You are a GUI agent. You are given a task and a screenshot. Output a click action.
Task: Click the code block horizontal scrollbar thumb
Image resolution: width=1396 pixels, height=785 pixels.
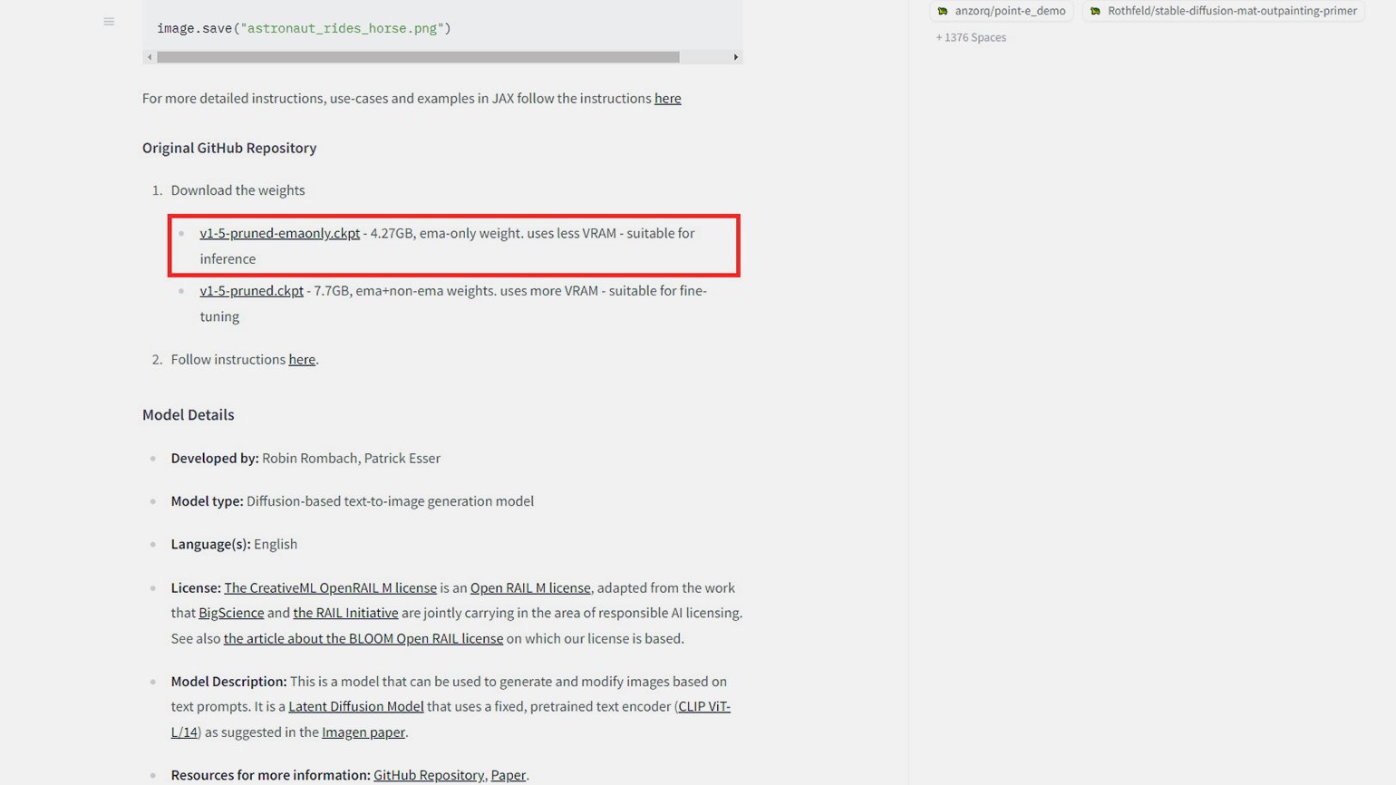tap(418, 57)
